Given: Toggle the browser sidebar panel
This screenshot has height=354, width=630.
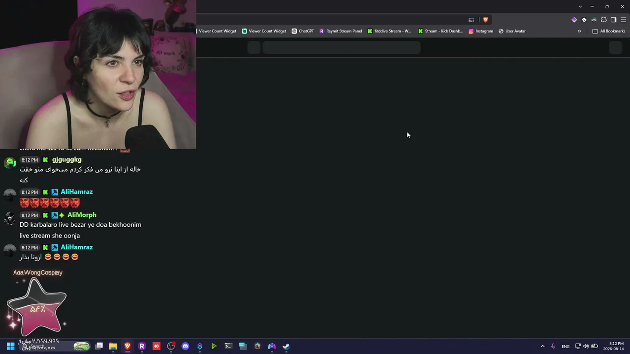Looking at the screenshot, I should tap(613, 20).
